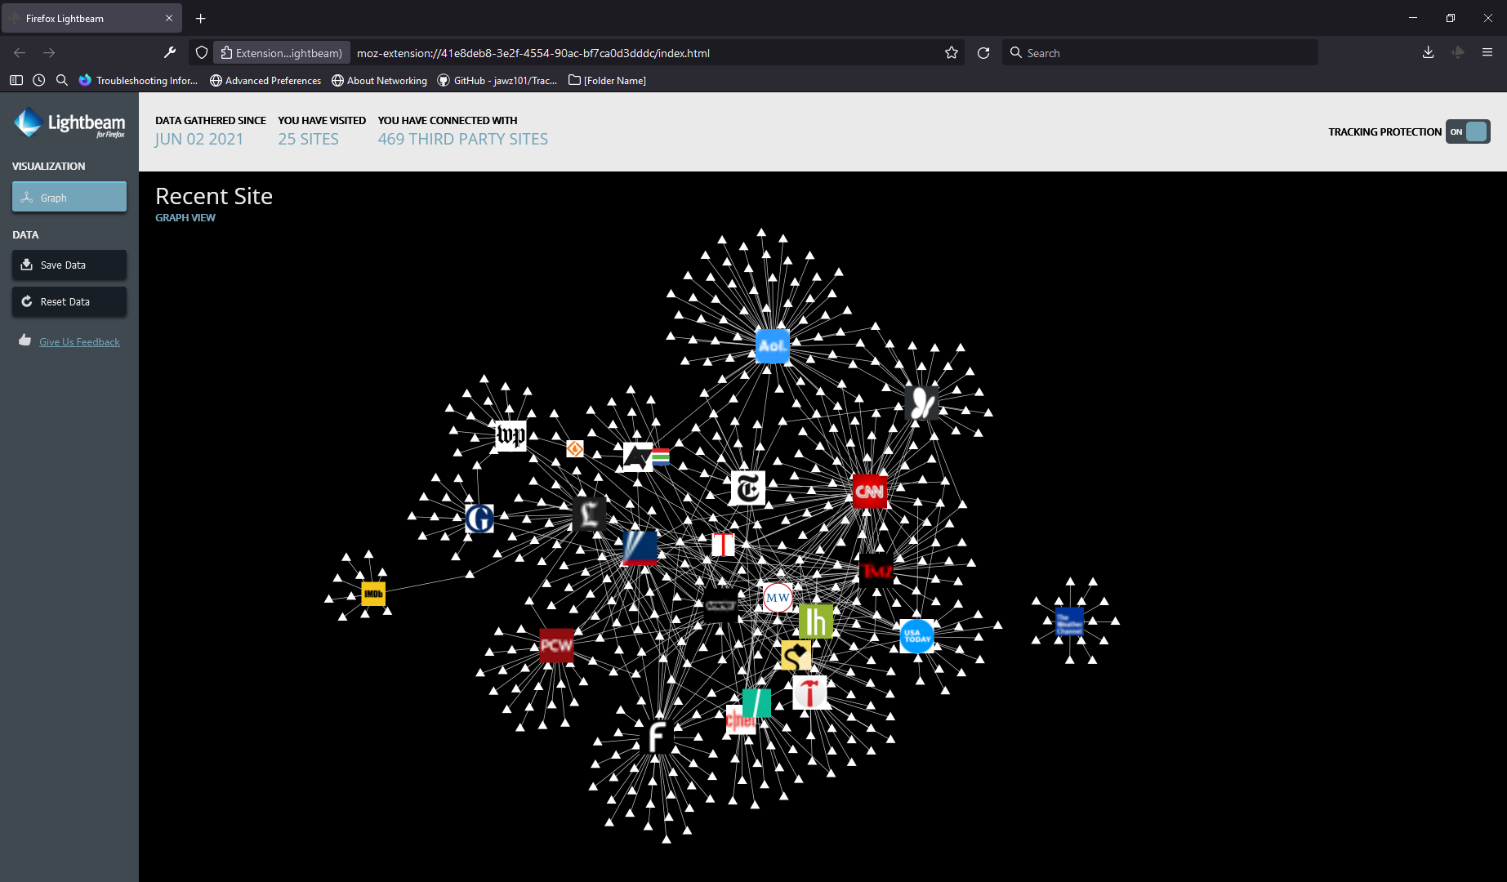This screenshot has height=882, width=1507.
Task: Open the [Folder Name] bookmarks folder
Action: coord(607,80)
